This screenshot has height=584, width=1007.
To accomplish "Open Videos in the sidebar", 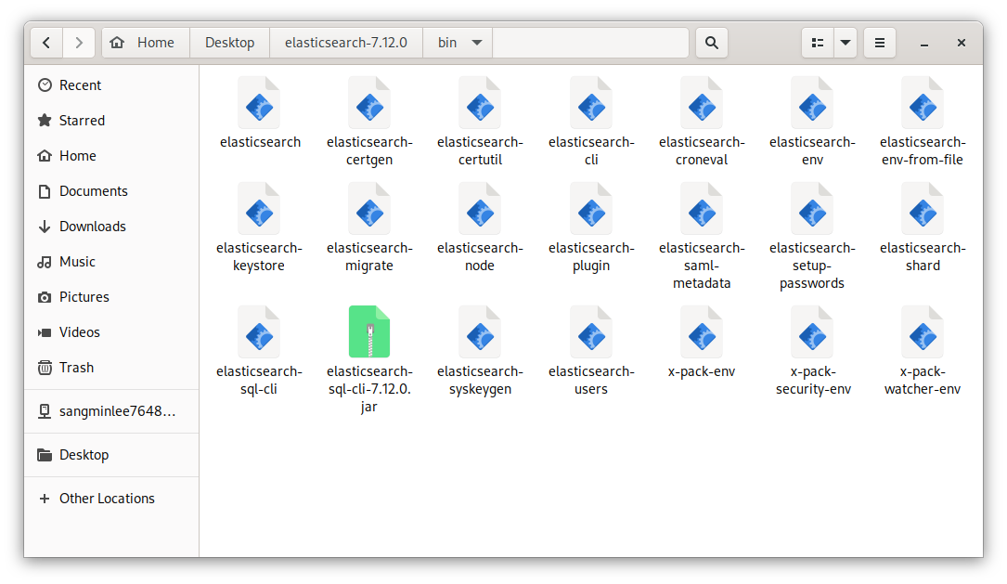I will click(111, 332).
